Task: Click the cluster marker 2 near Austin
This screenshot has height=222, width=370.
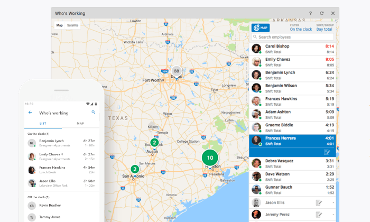Action: (x=154, y=143)
